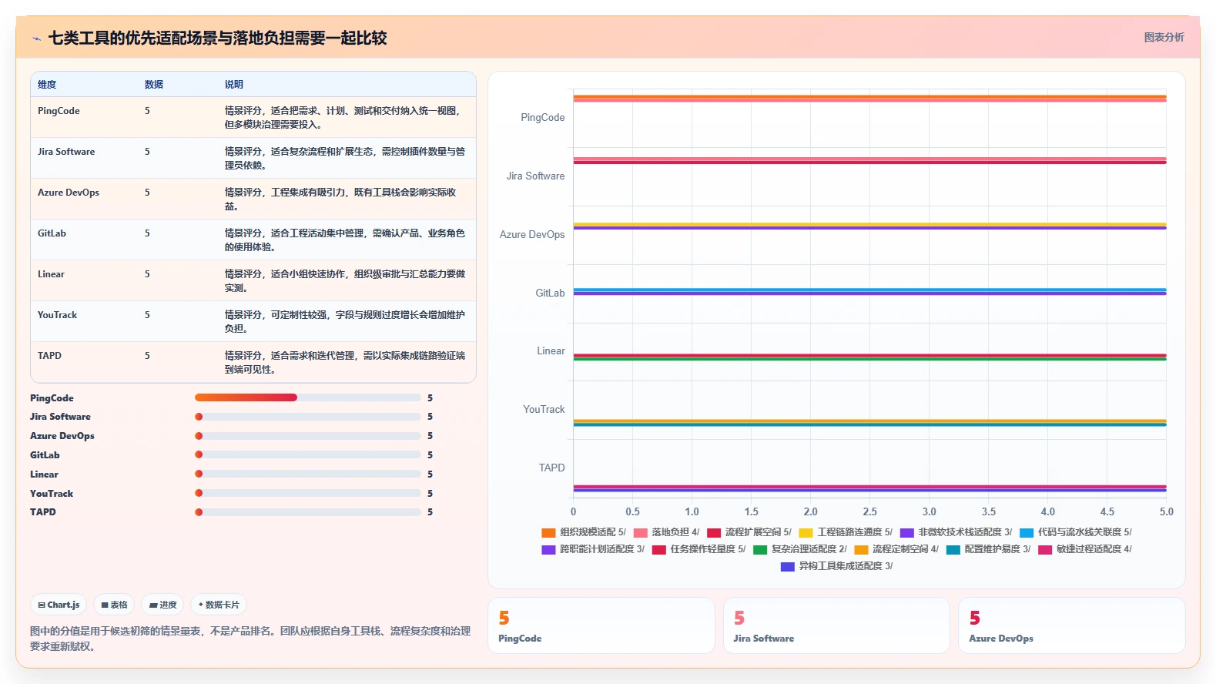The height and width of the screenshot is (684, 1216).
Task: Click the lightning icon beside the page title
Action: point(36,39)
